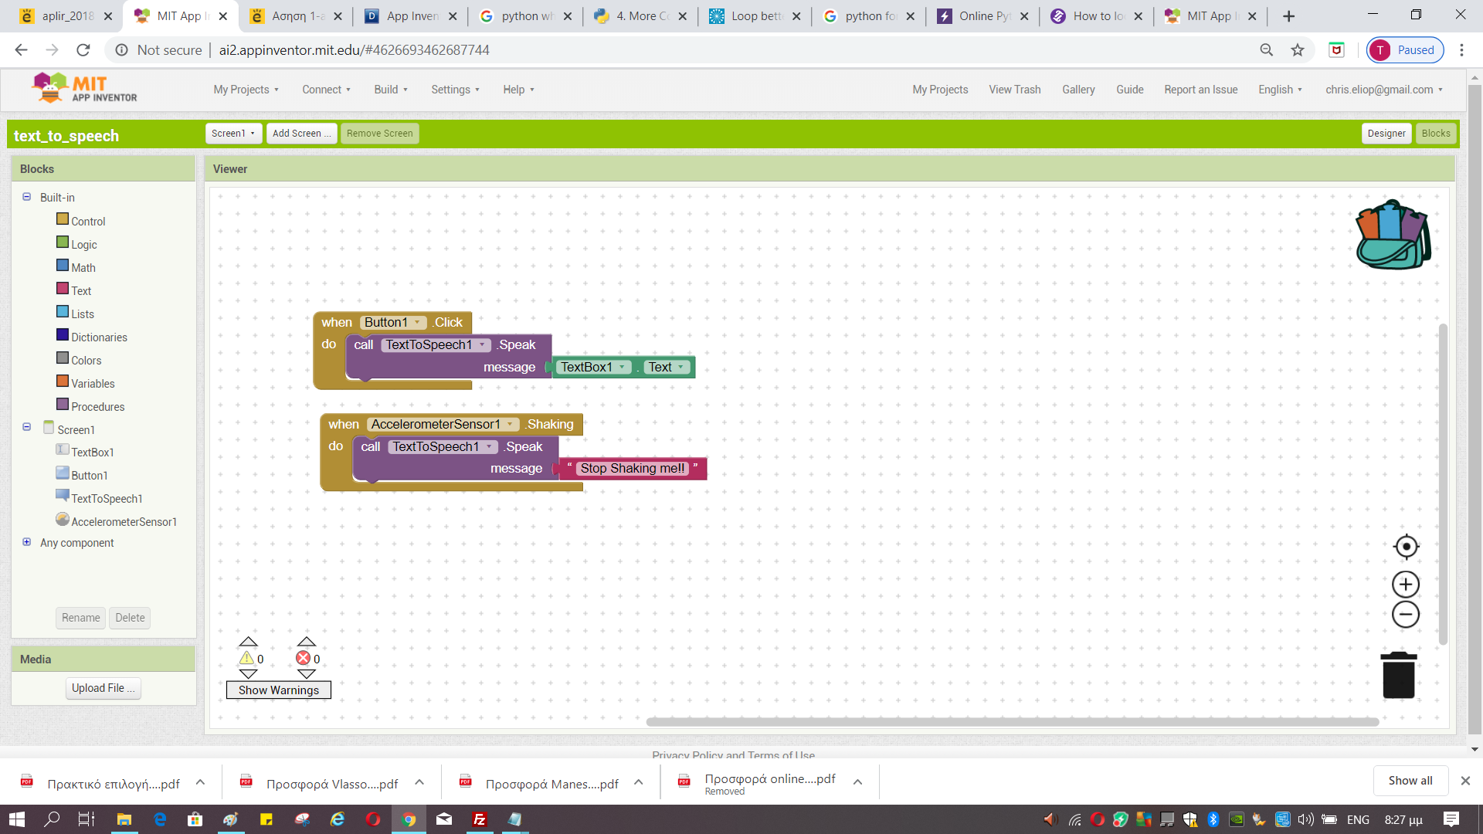1483x834 pixels.
Task: Open FileZilla from the taskbar
Action: coord(479,819)
